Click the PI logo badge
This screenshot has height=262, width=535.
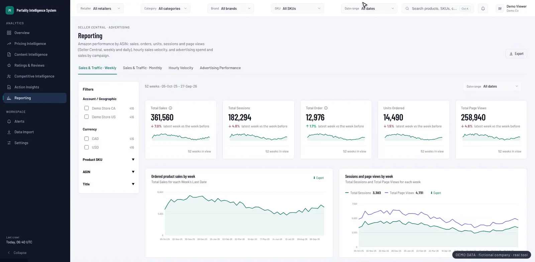[x=10, y=10]
